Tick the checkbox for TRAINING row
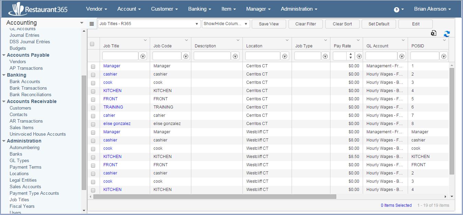This screenshot has width=463, height=215. (x=93, y=107)
